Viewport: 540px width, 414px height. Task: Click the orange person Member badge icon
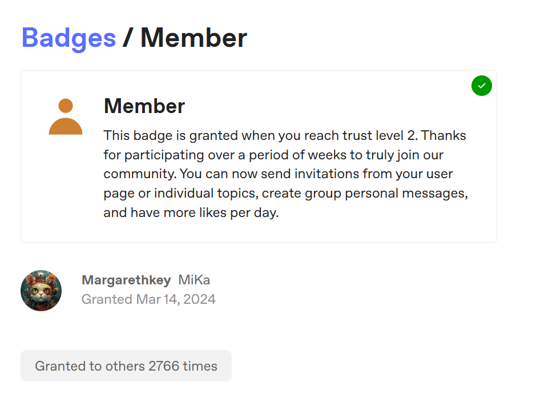[x=66, y=116]
